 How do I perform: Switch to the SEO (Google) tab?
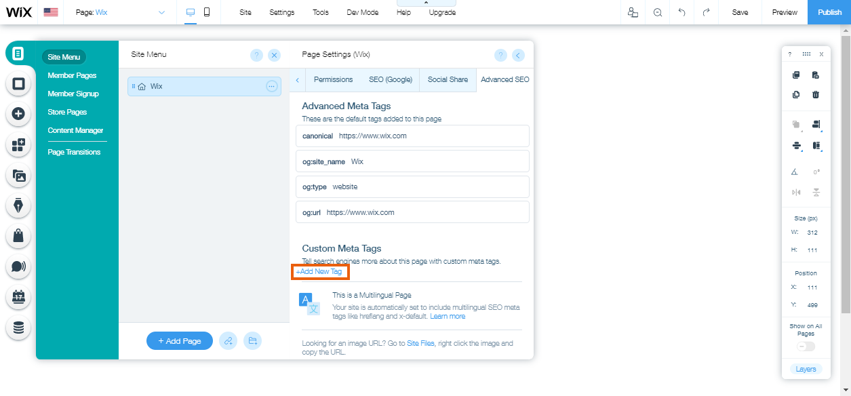coord(391,79)
